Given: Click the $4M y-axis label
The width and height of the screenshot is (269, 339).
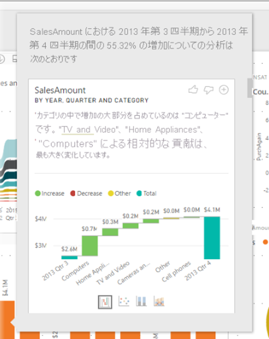Looking at the screenshot, I should (x=41, y=219).
